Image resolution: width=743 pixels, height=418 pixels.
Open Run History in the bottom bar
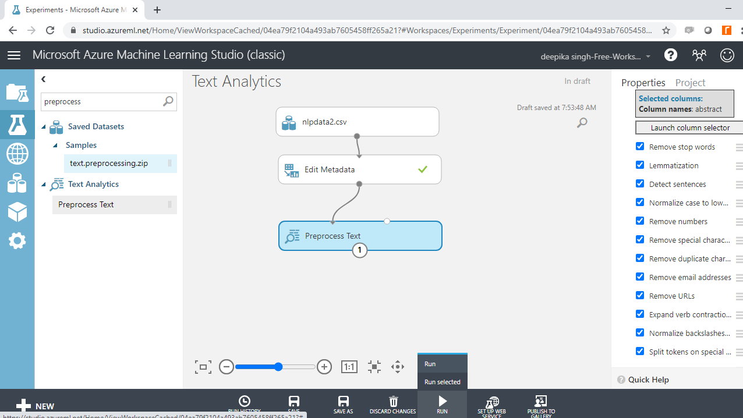(x=245, y=405)
